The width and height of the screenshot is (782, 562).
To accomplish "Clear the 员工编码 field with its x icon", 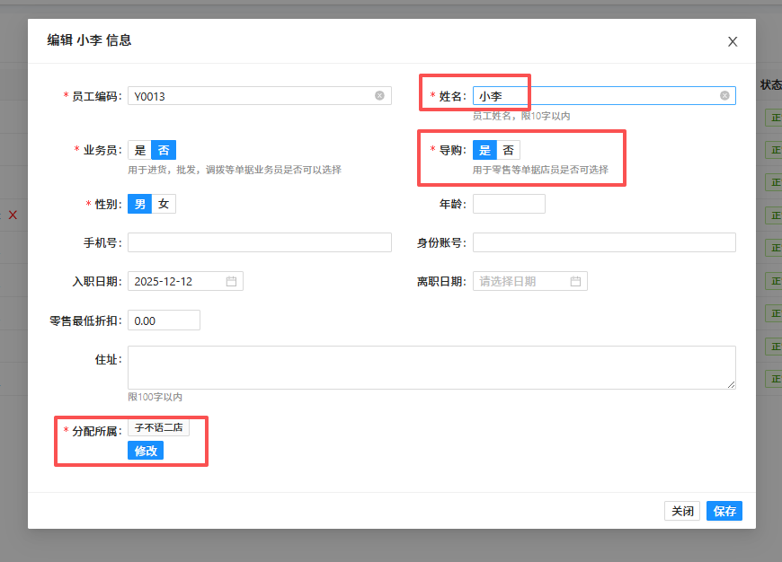I will tap(379, 95).
